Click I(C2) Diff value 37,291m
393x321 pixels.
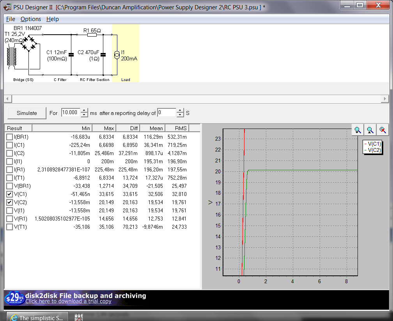128,153
